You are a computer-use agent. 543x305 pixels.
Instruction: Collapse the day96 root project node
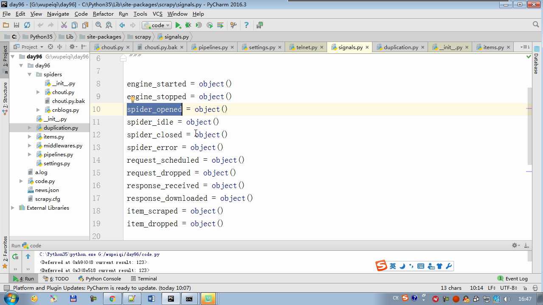click(x=13, y=57)
